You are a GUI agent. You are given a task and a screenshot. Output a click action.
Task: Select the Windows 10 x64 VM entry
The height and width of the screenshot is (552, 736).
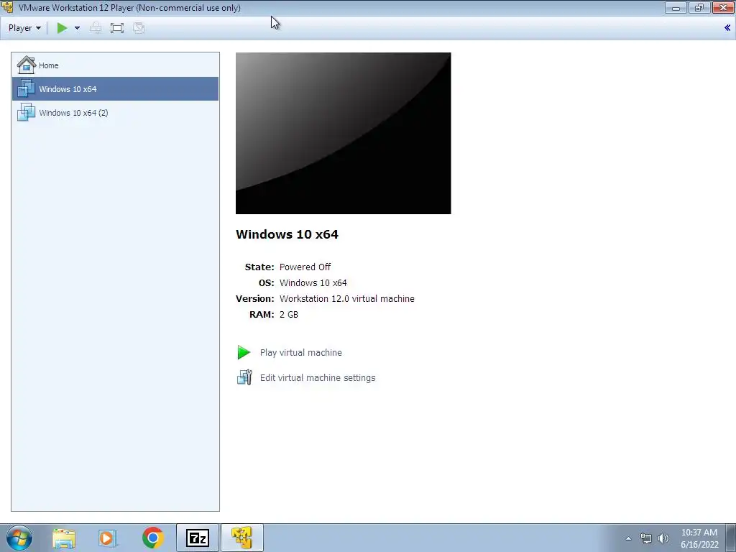115,88
